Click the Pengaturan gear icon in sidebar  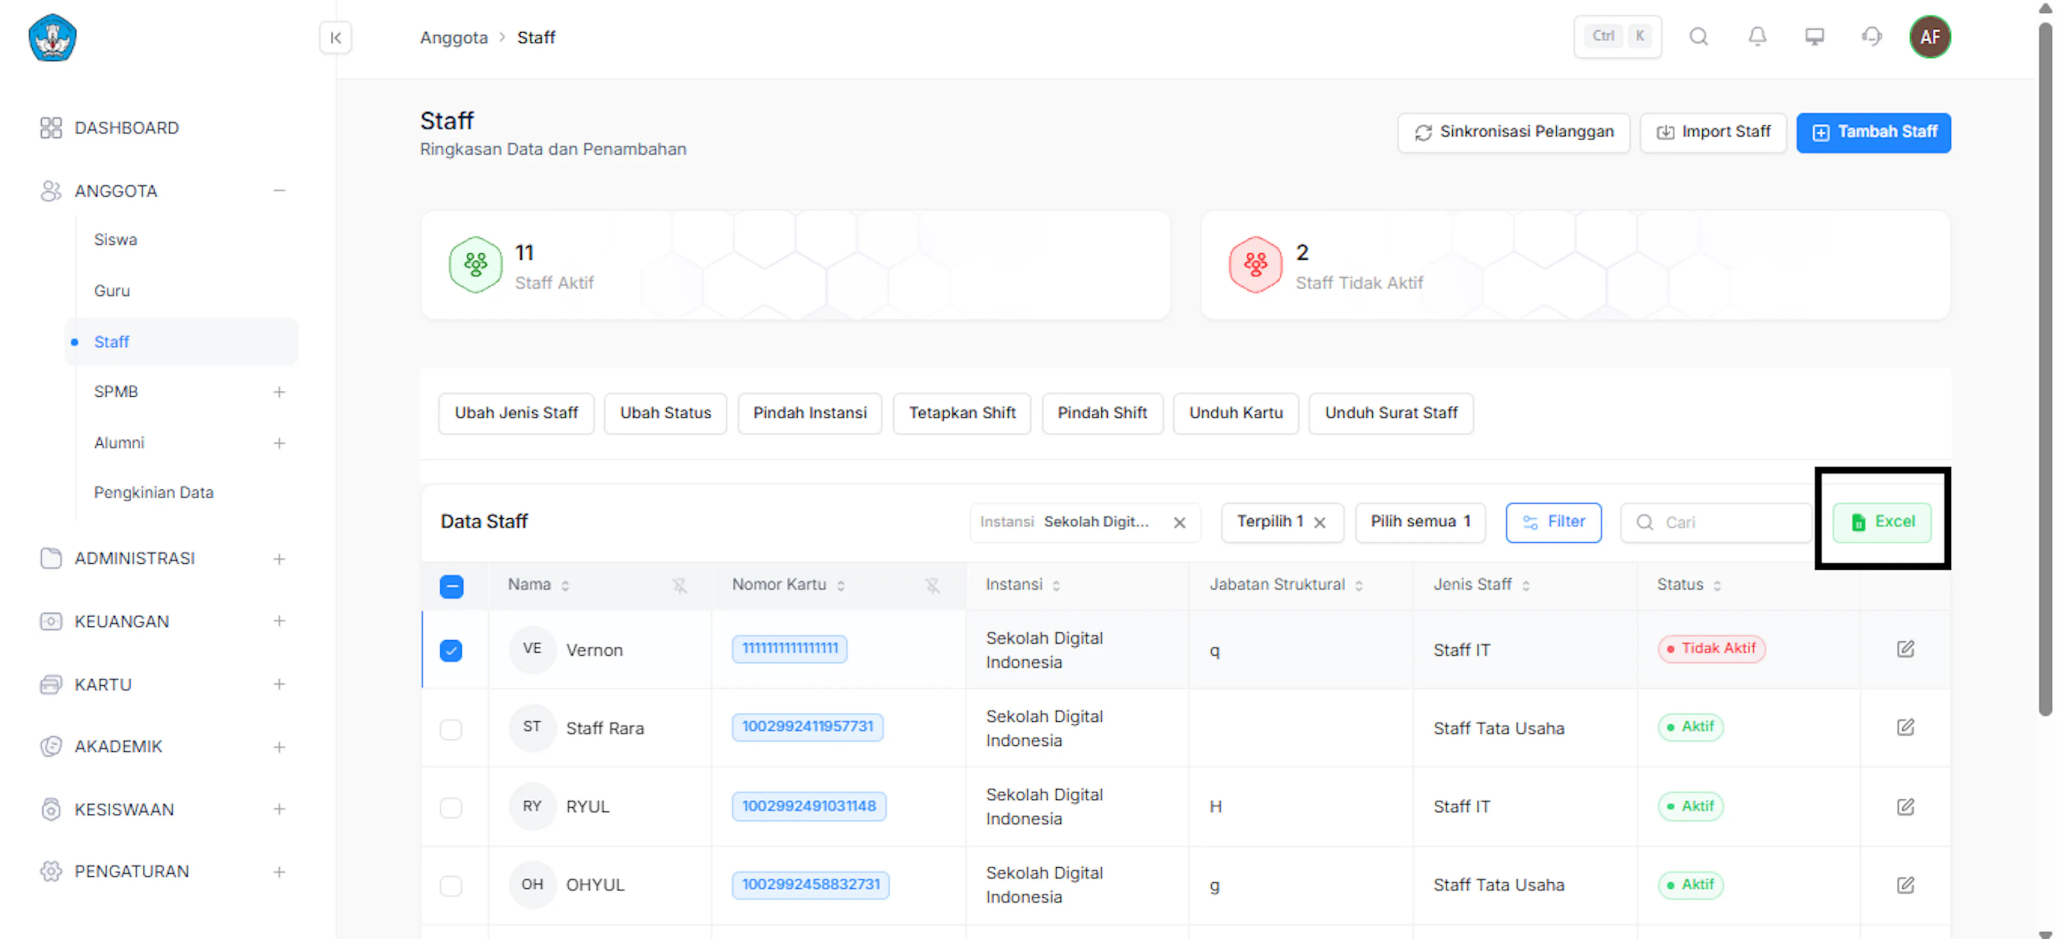pyautogui.click(x=50, y=871)
